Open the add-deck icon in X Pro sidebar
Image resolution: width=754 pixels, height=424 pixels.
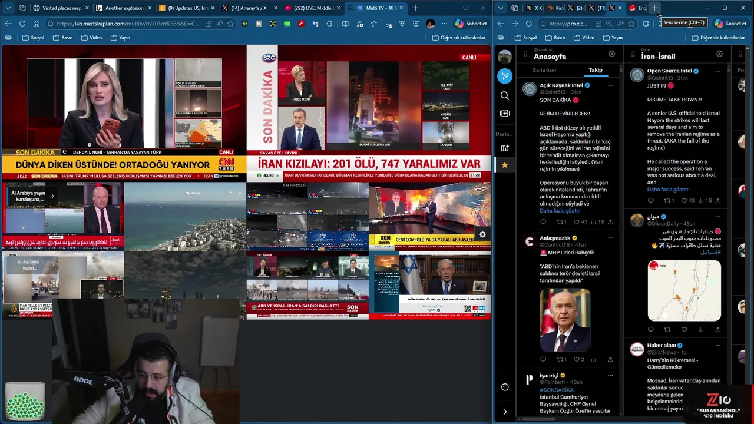point(505,148)
